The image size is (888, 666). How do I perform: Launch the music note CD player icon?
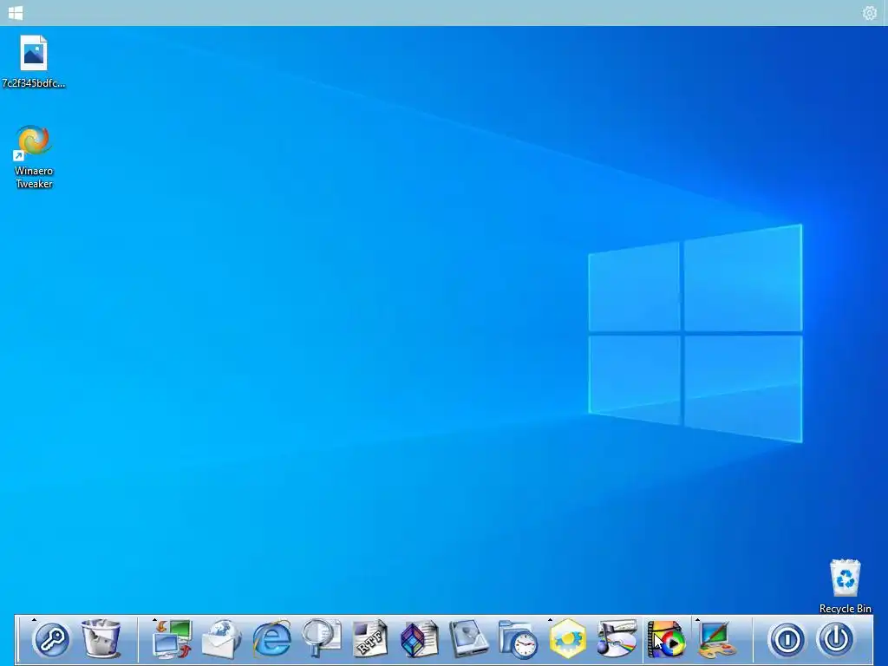coord(617,639)
